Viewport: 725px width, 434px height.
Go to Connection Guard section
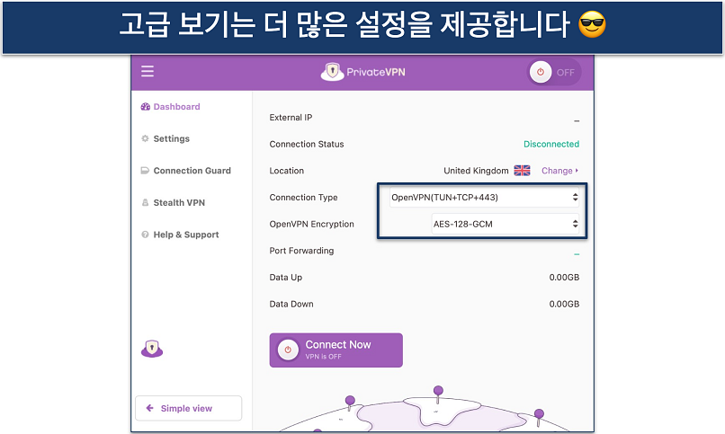pos(192,171)
